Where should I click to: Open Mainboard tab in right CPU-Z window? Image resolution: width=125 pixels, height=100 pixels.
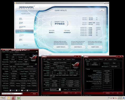[96, 59]
